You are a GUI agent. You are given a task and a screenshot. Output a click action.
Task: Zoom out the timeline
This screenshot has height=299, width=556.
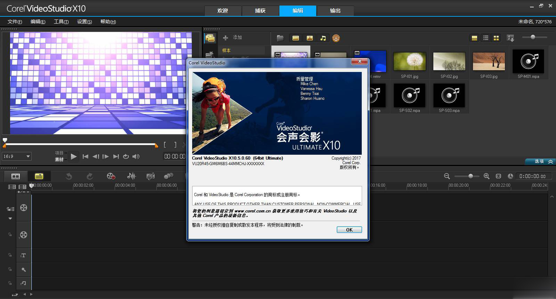447,176
